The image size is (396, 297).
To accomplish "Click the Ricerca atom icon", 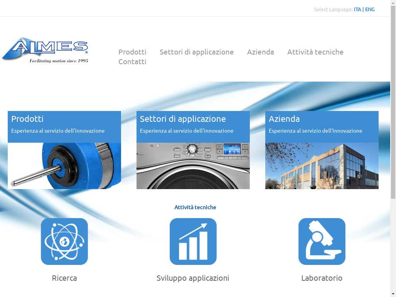I will tap(64, 241).
